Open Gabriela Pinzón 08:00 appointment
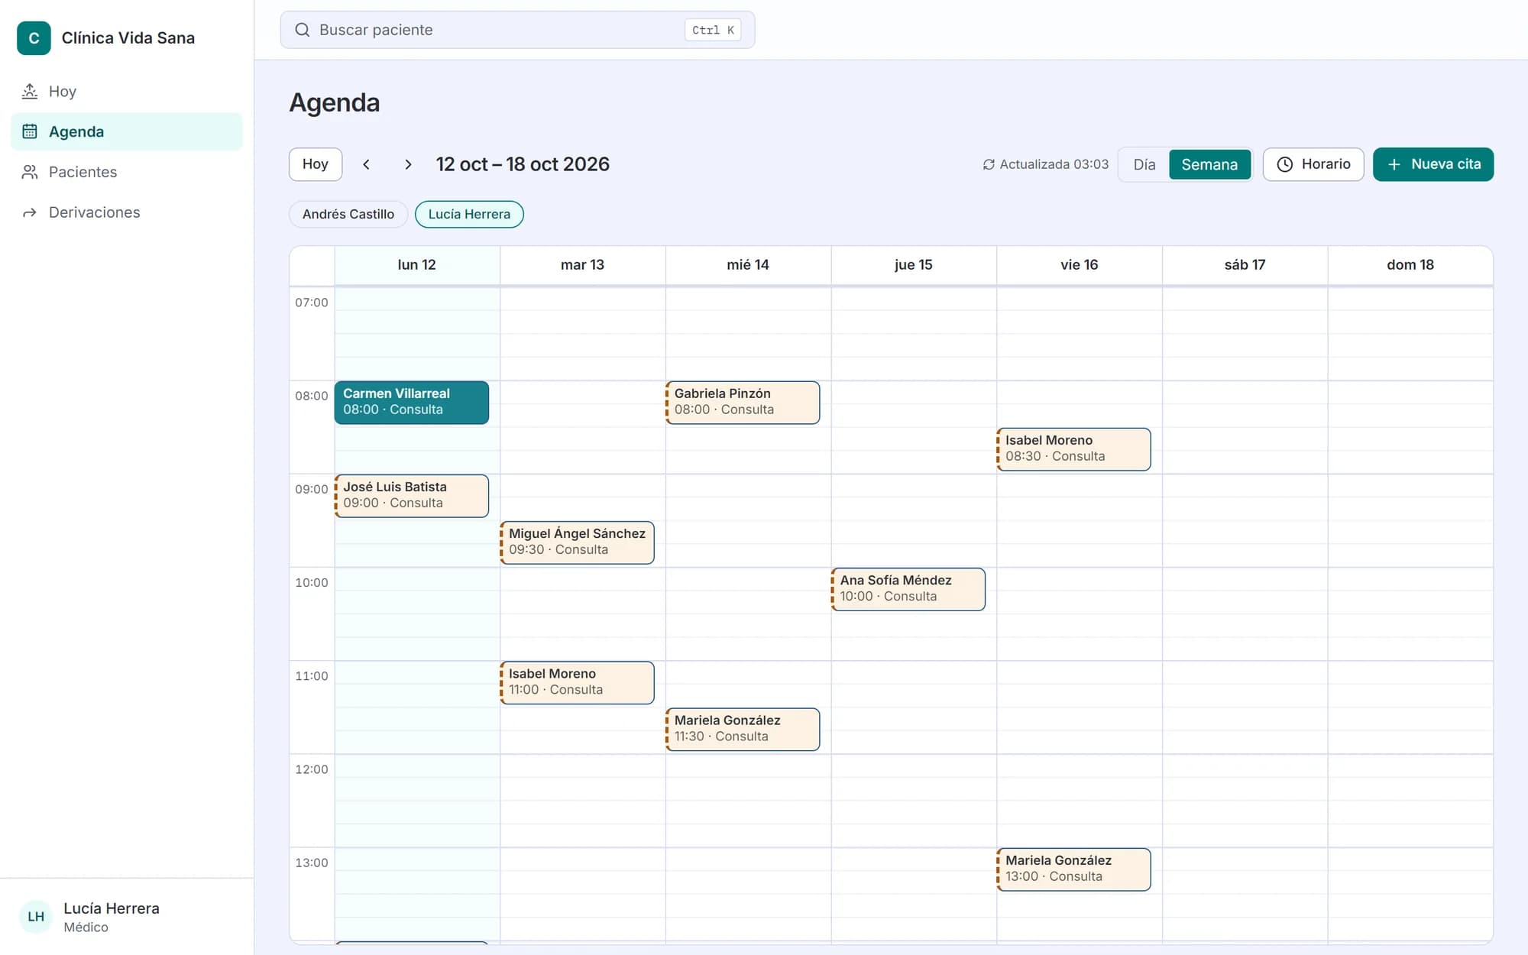 pos(743,402)
